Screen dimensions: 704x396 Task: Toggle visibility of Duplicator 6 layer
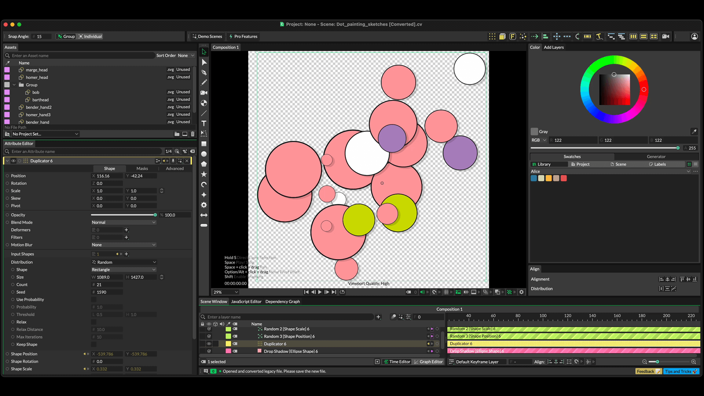[209, 344]
